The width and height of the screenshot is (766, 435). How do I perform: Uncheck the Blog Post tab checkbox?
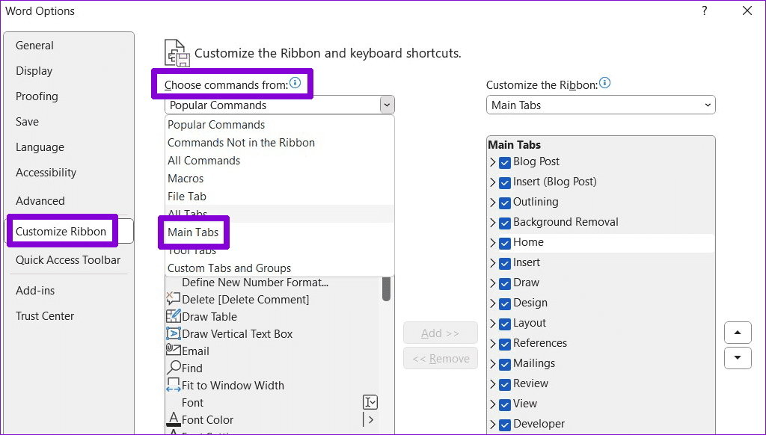click(505, 162)
